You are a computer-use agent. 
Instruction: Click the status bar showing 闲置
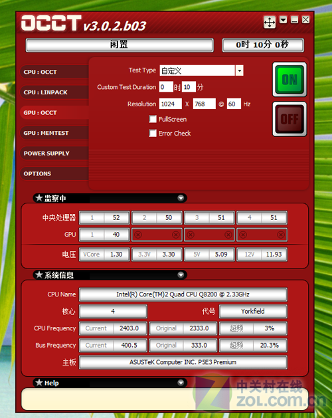[x=120, y=45]
